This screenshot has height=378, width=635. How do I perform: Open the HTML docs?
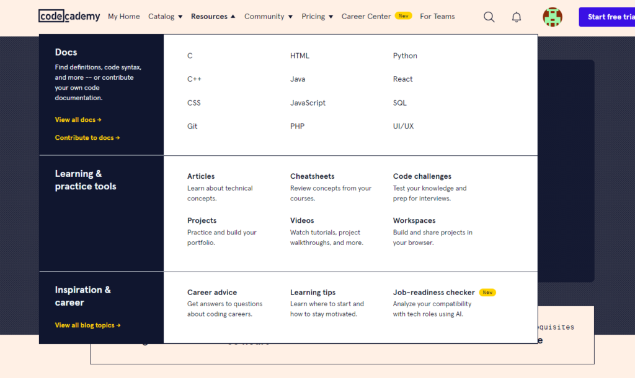300,56
